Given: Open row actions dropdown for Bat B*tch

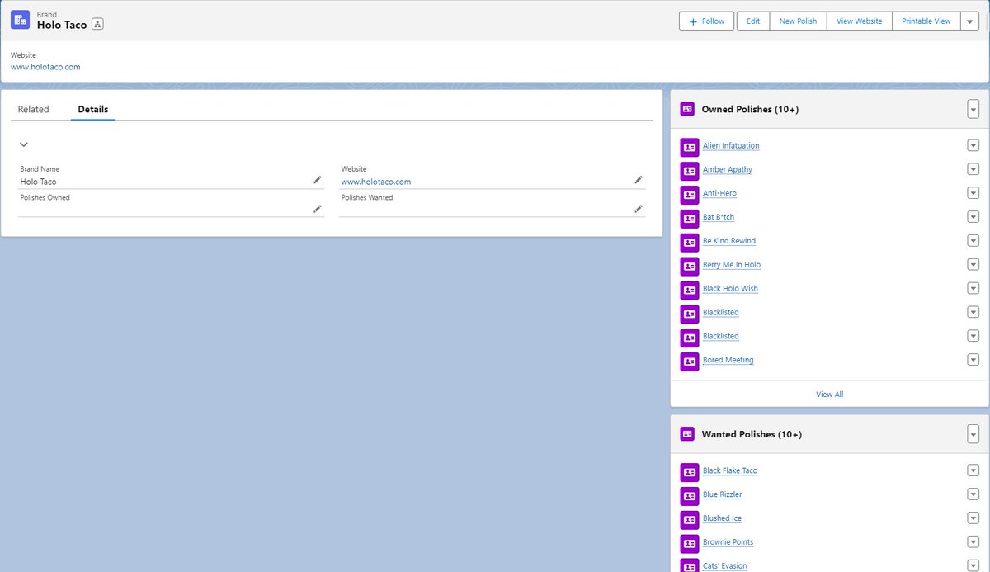Looking at the screenshot, I should click(973, 217).
